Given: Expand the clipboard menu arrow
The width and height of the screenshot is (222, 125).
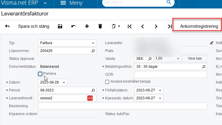Looking at the screenshot, I should pyautogui.click(x=119, y=26).
